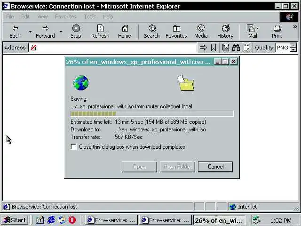Increase Quality with the up spinner arrow

click(x=293, y=46)
